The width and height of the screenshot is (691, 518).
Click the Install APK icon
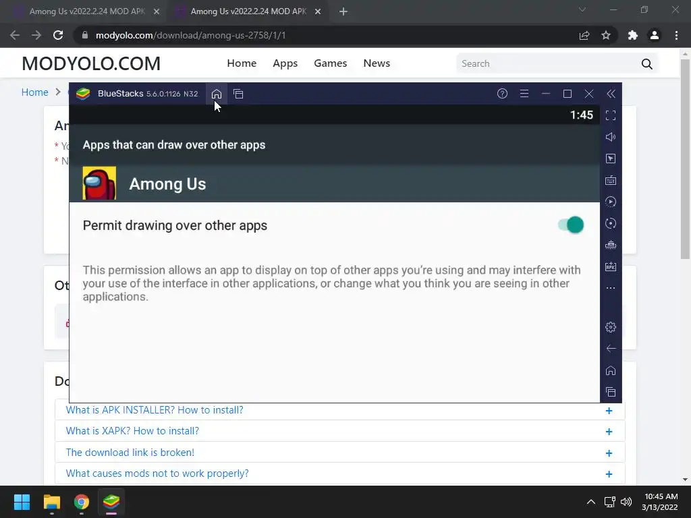pyautogui.click(x=611, y=266)
